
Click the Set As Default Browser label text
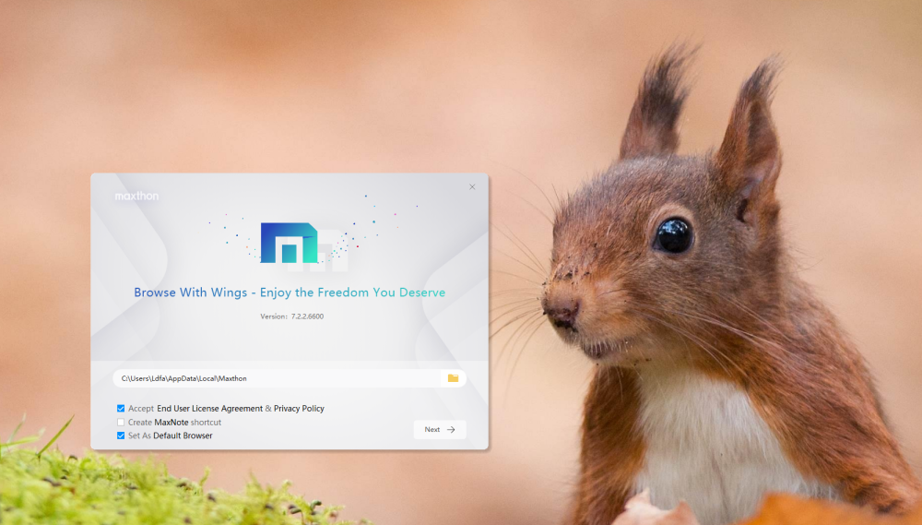point(170,436)
